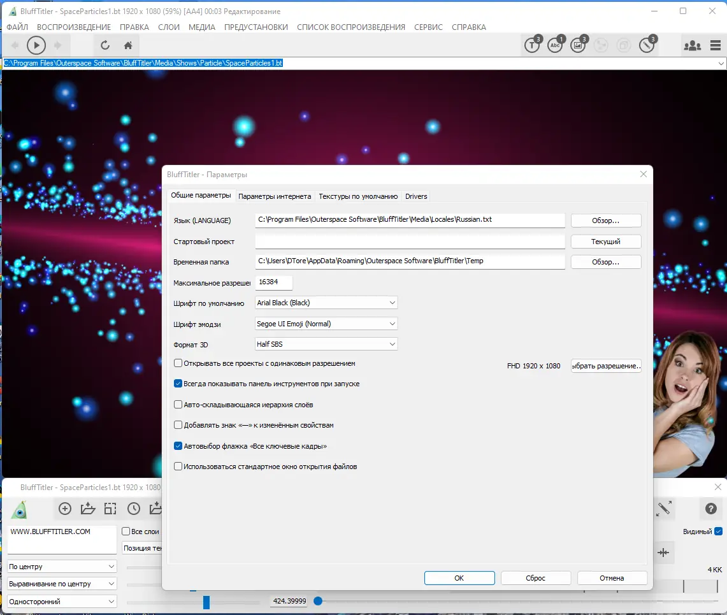Click the Abc layers icon badged 1
The height and width of the screenshot is (615, 727).
(x=556, y=45)
